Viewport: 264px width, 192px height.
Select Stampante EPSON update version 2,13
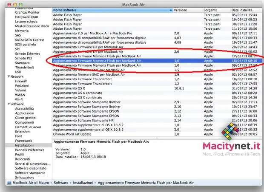(157, 116)
